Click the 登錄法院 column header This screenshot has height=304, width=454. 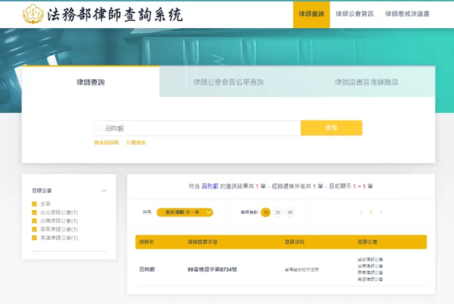[294, 242]
